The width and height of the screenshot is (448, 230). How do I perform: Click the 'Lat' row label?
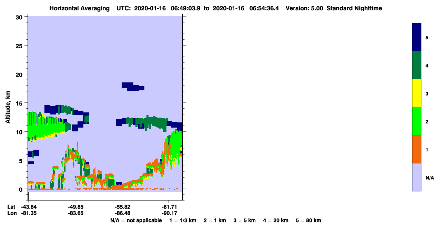(11, 207)
